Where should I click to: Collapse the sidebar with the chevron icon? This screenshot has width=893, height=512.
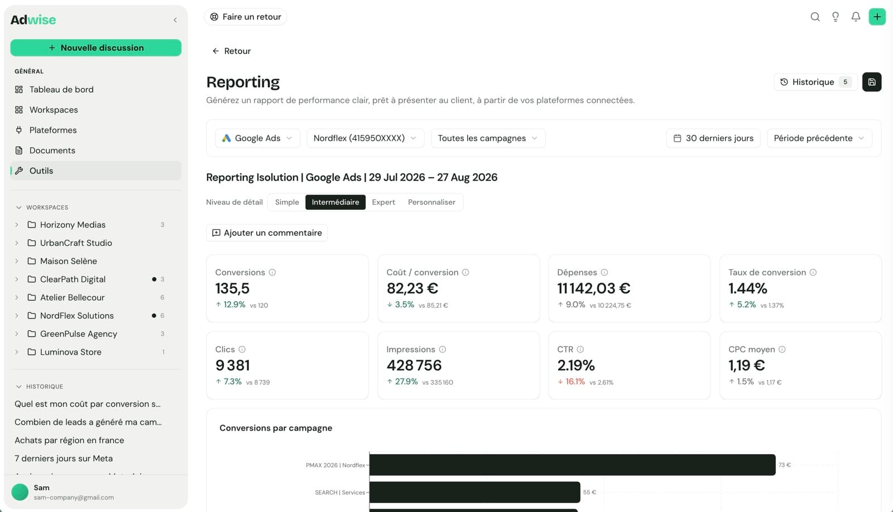[x=175, y=20]
